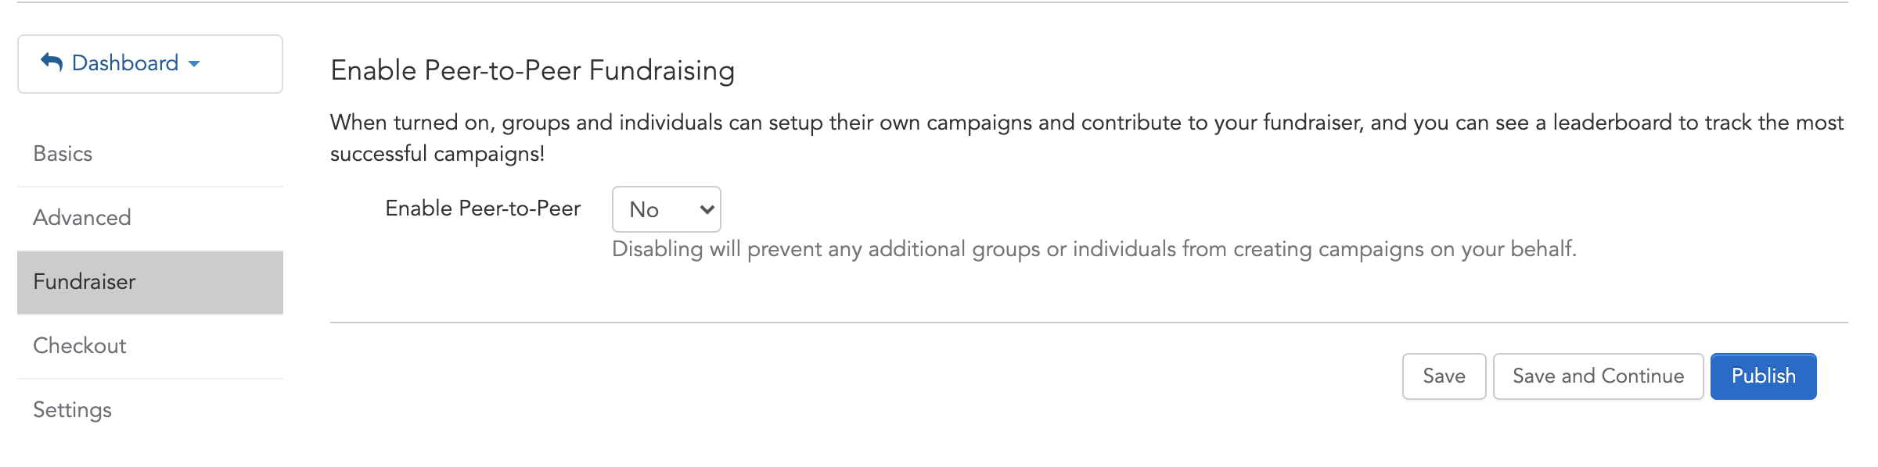Click the description paragraph about leaderboard
Viewport: 1878px width, 467px height.
tap(1087, 137)
